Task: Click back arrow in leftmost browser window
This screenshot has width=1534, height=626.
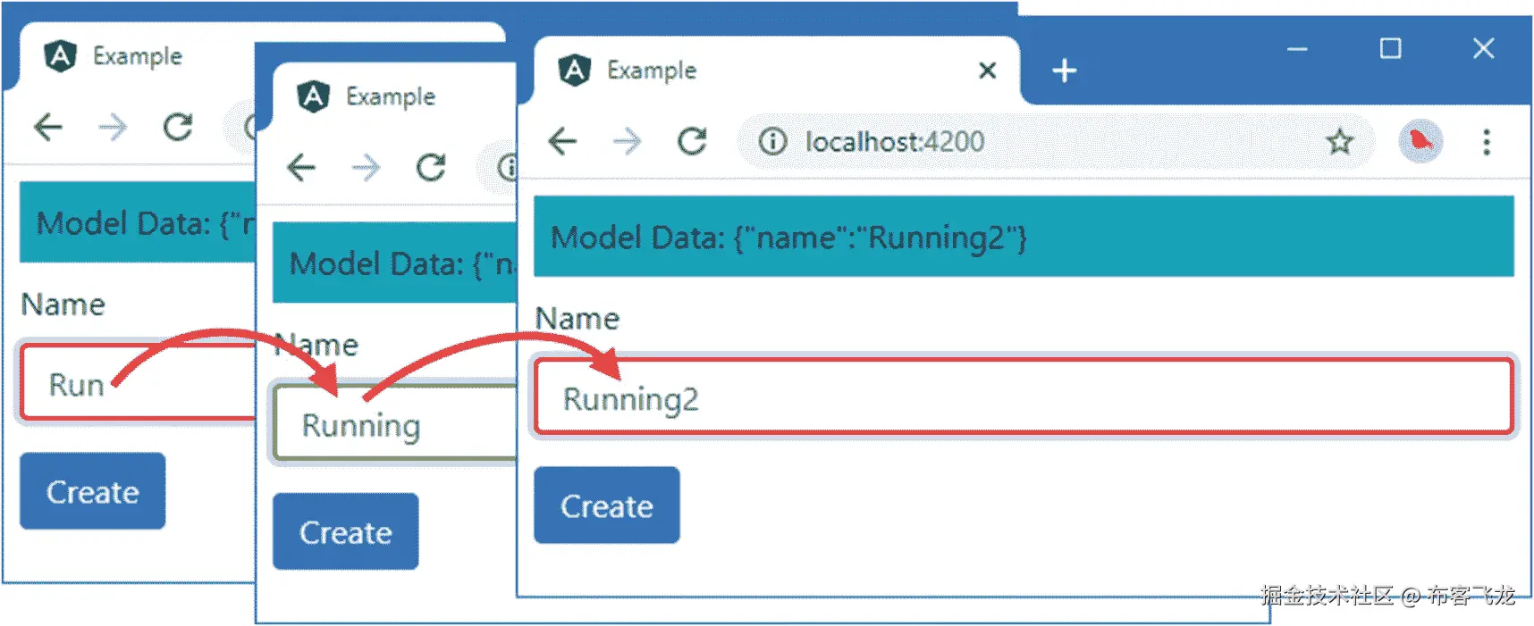Action: (48, 127)
